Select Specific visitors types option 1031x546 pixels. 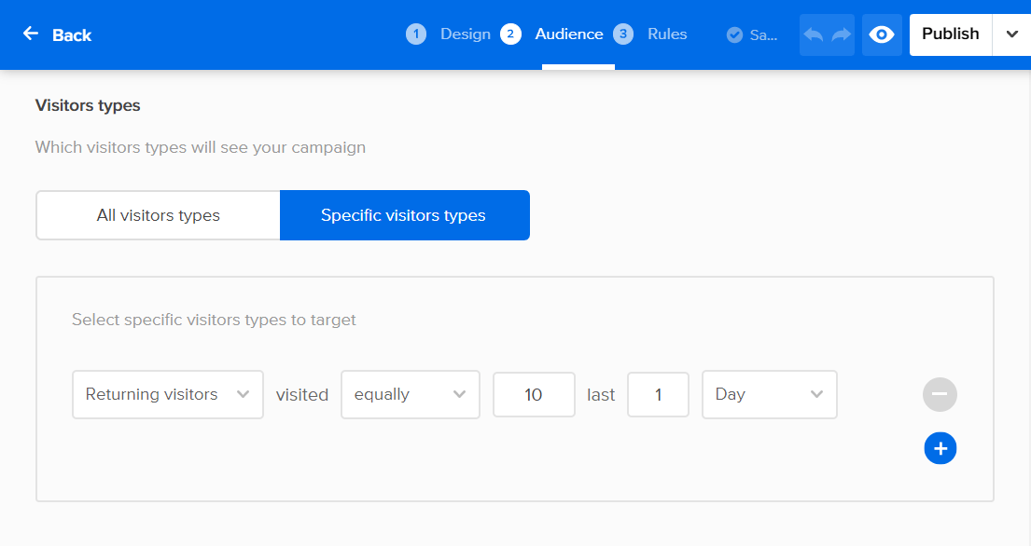(x=403, y=215)
